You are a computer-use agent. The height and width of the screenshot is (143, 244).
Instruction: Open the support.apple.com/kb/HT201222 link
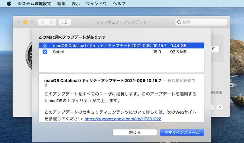click(123, 119)
